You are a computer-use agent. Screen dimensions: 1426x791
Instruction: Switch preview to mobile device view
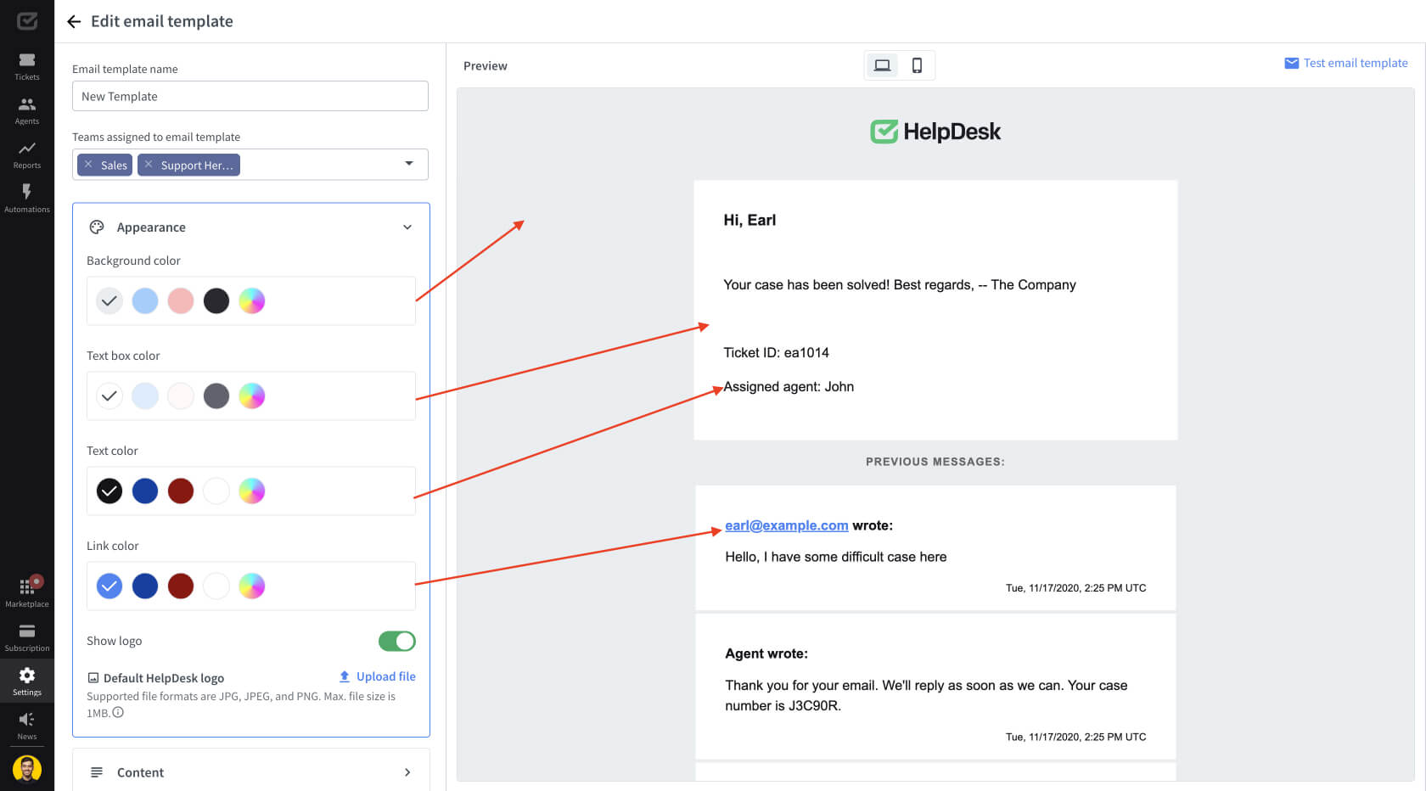click(917, 65)
